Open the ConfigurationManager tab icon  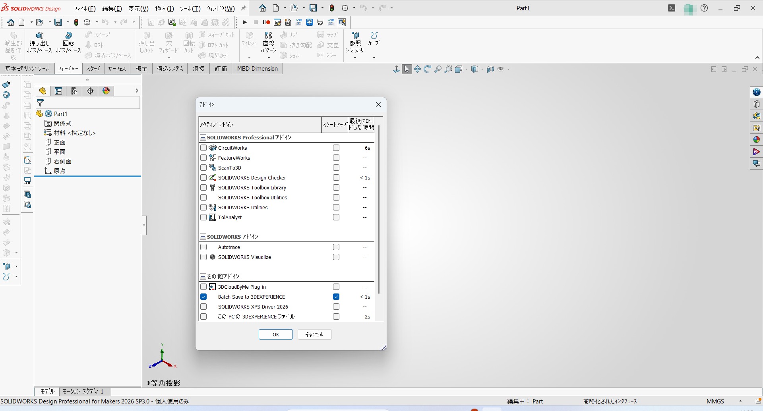point(74,91)
